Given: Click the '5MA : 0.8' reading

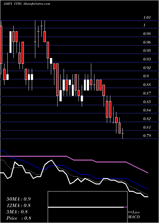Looking at the screenshot, I should click(x=18, y=212).
